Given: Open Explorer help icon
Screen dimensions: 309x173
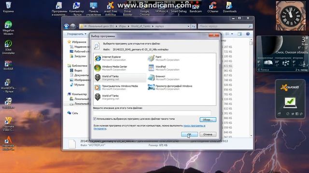Looking at the screenshot, I should pos(248,34).
